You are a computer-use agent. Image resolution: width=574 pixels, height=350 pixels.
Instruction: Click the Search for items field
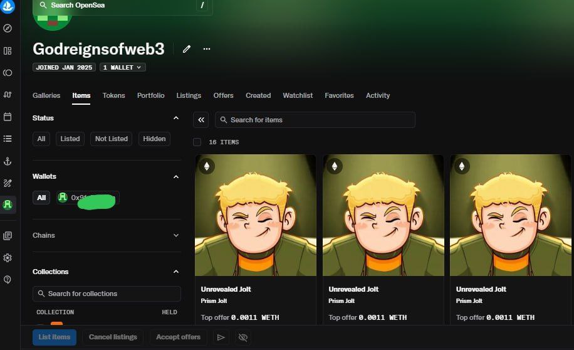[315, 120]
